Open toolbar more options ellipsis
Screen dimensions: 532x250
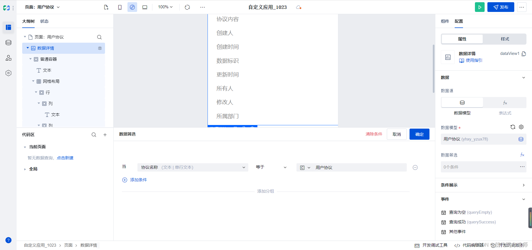point(203,7)
